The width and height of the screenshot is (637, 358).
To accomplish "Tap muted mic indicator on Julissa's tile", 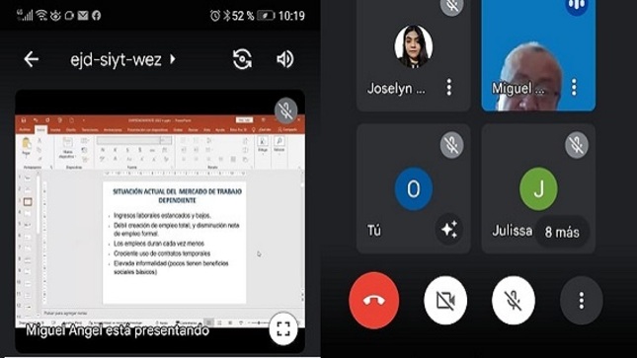I will coord(577,145).
